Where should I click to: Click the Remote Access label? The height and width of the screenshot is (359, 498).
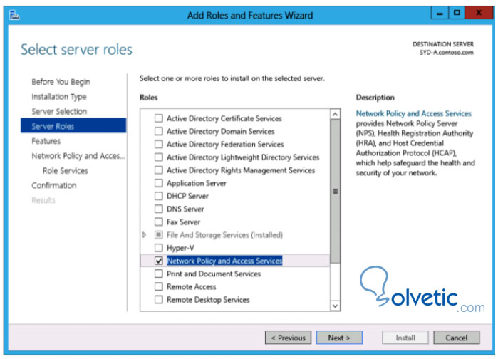pos(192,286)
